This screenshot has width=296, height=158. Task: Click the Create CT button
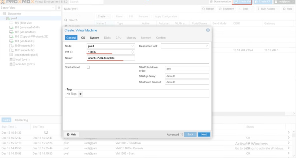coord(263,2)
